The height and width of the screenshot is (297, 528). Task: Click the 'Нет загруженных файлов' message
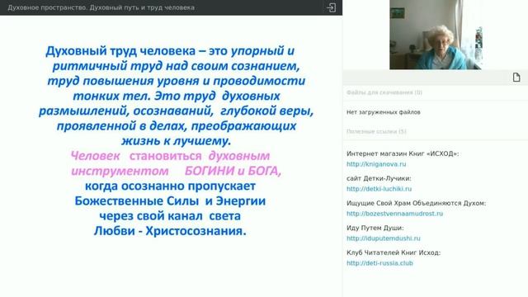point(383,112)
